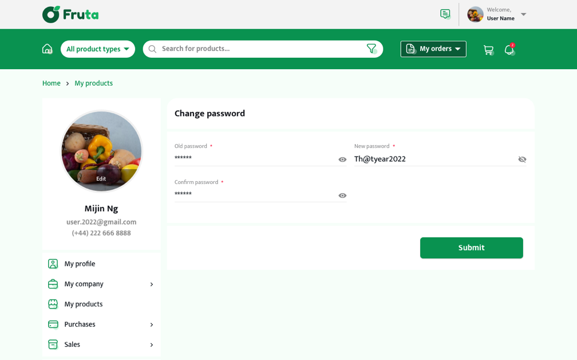Open the All product types dropdown
Viewport: 577px width, 360px height.
tap(98, 49)
